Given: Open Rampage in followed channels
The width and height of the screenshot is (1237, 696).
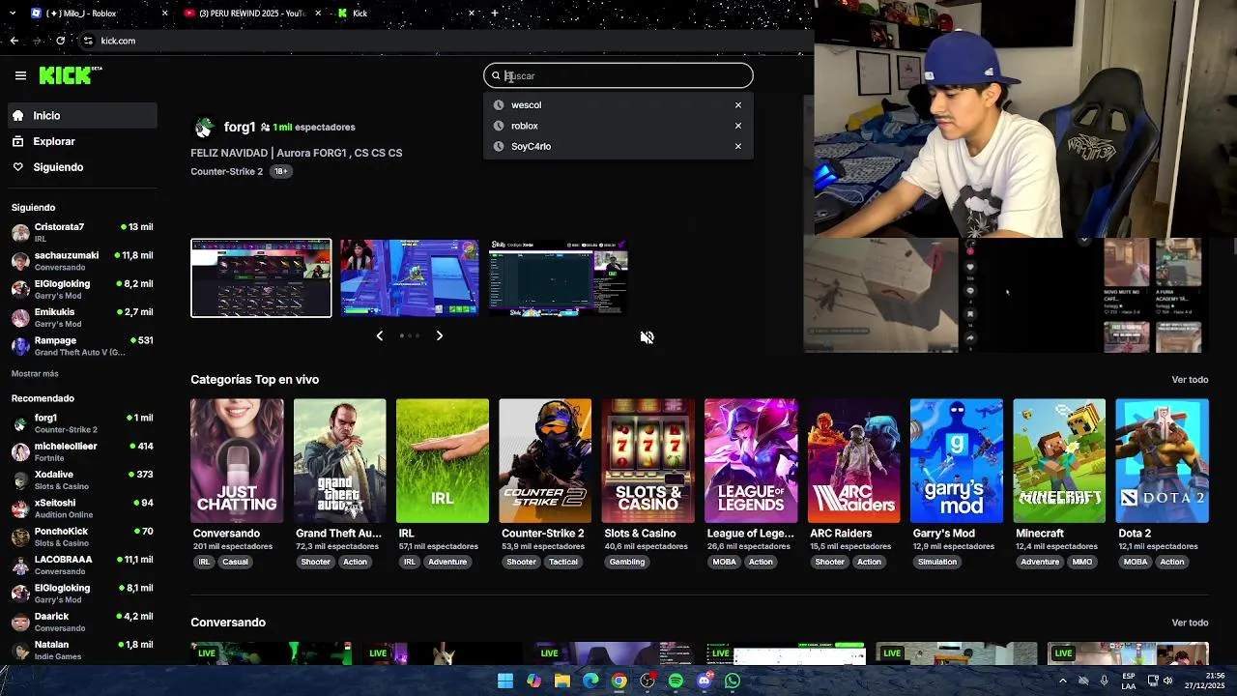Looking at the screenshot, I should pyautogui.click(x=82, y=346).
